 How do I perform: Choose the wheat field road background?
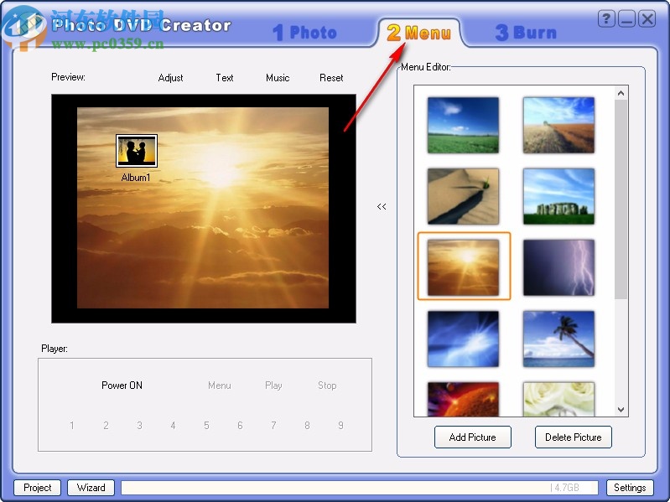pyautogui.click(x=558, y=125)
